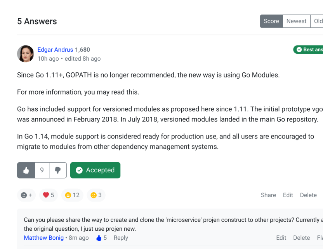Sort answers by Score
This screenshot has height=249, width=323.
point(271,21)
